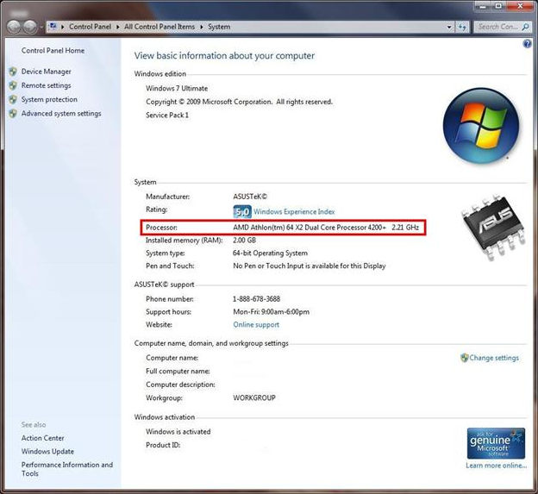The height and width of the screenshot is (494, 538).
Task: Expand the arrow after Control Panel breadcrumb
Action: (117, 27)
